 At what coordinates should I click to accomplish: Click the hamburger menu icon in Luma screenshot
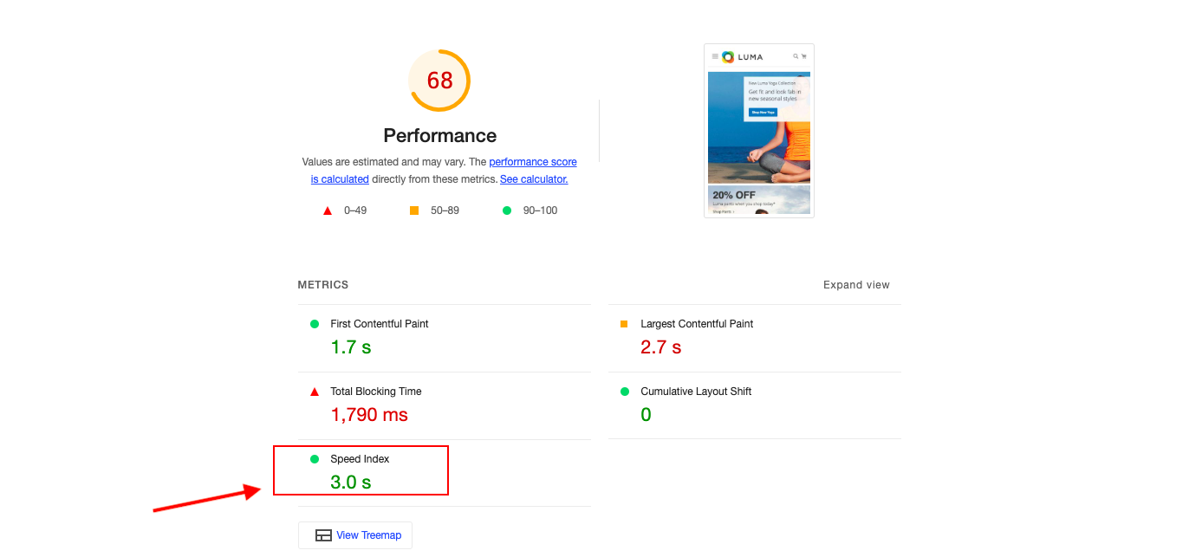(x=715, y=57)
